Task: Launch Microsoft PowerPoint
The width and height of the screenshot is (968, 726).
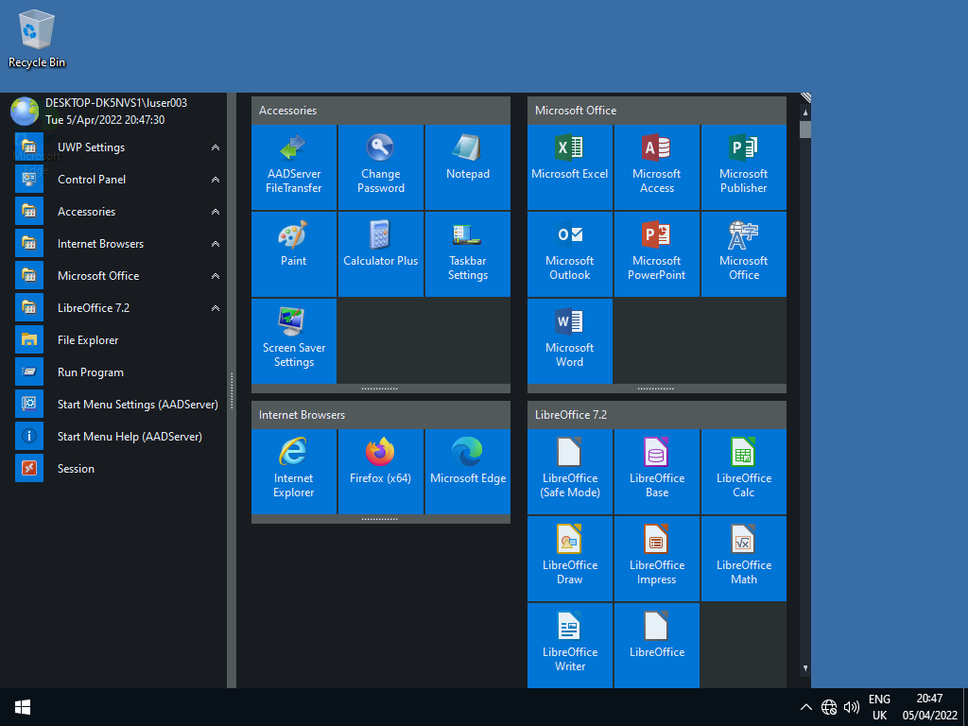Action: (656, 253)
